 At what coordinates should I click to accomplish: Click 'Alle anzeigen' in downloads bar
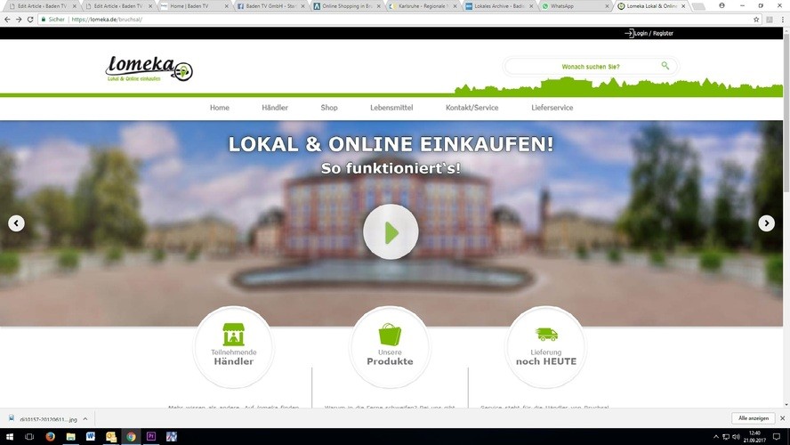click(752, 417)
